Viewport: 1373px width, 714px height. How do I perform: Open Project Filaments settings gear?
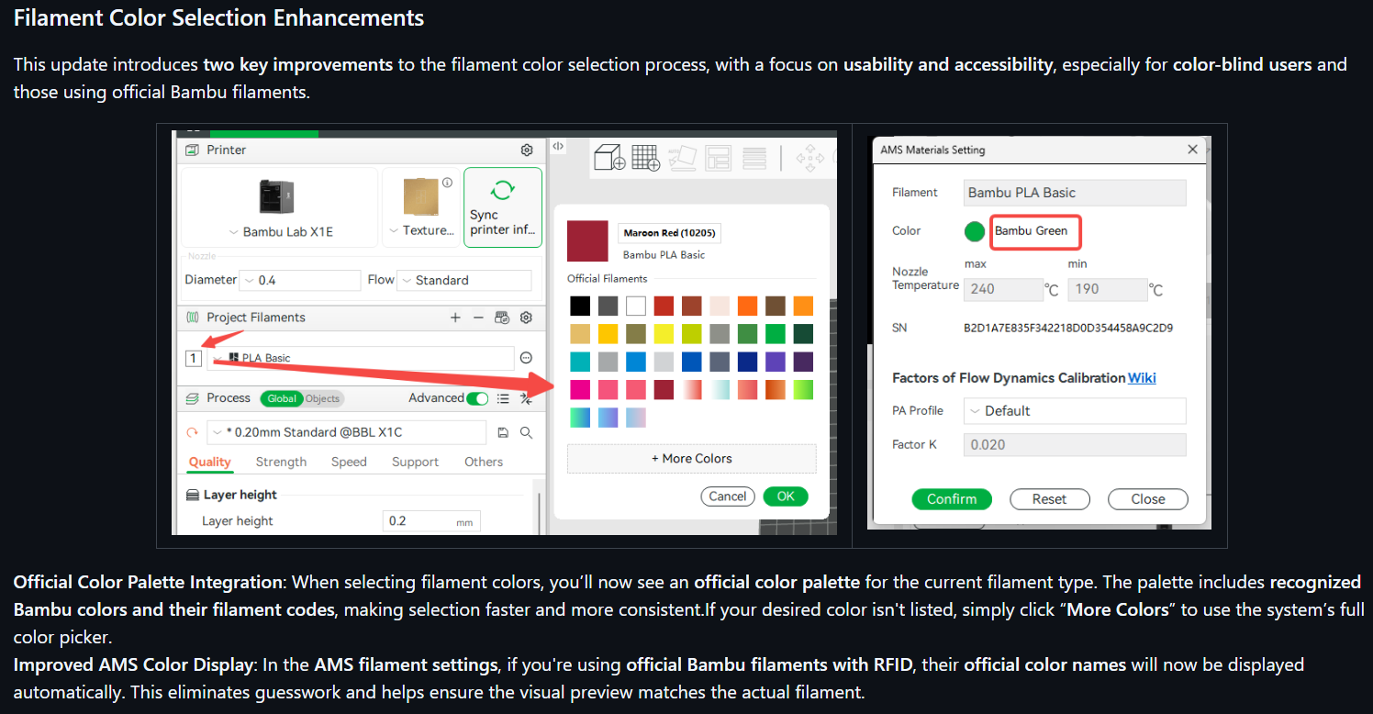(527, 318)
